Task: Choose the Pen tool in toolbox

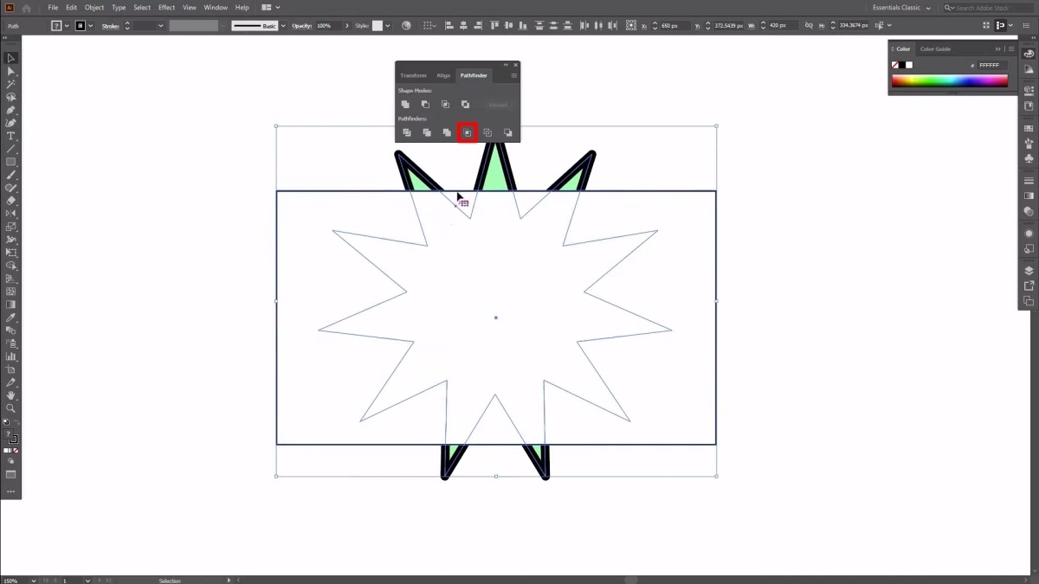Action: 11,110
